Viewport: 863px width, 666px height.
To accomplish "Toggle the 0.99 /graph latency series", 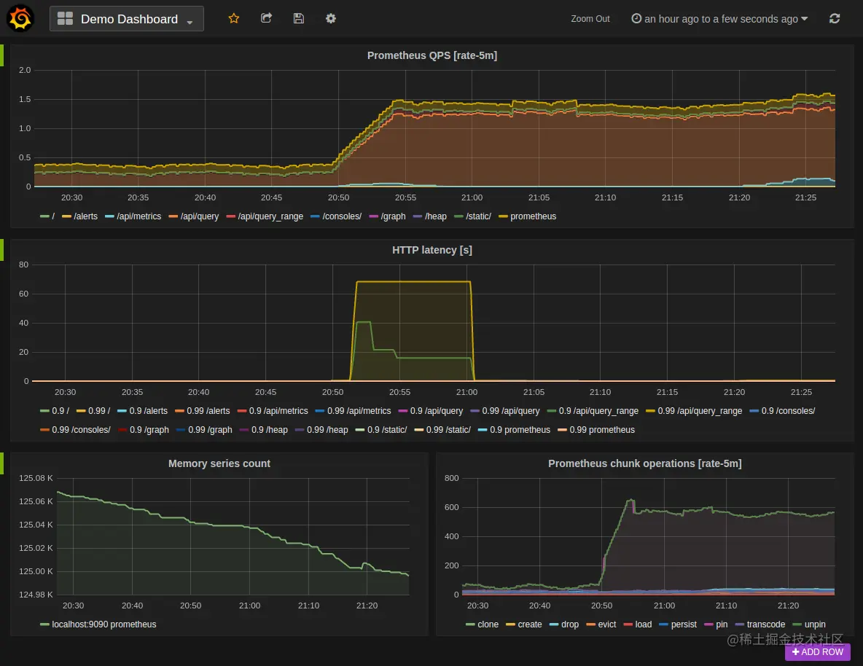I will pos(210,429).
